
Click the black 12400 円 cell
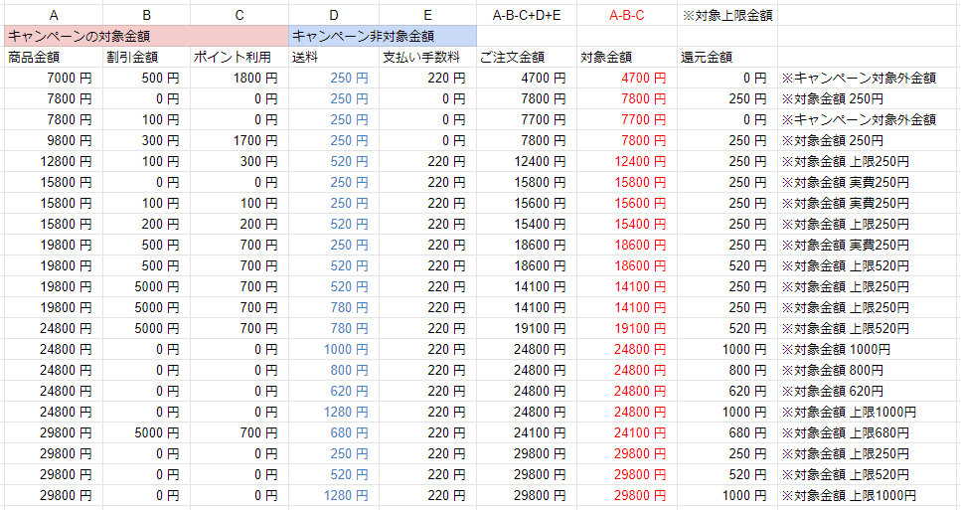(527, 161)
